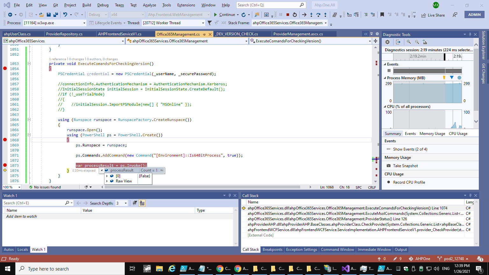Expand the [0] item in processResult datatip
The width and height of the screenshot is (489, 275).
(107, 176)
